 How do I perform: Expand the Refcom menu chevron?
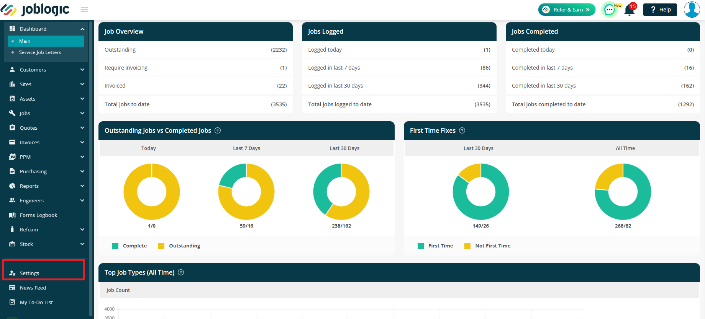click(82, 229)
